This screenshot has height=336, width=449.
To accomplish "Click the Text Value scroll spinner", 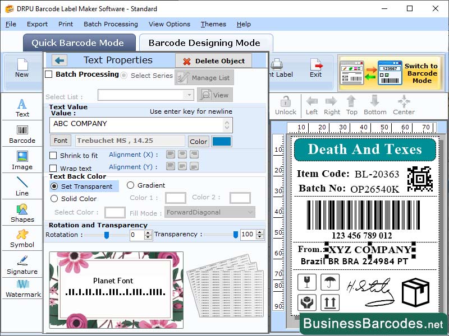I will coord(227,125).
